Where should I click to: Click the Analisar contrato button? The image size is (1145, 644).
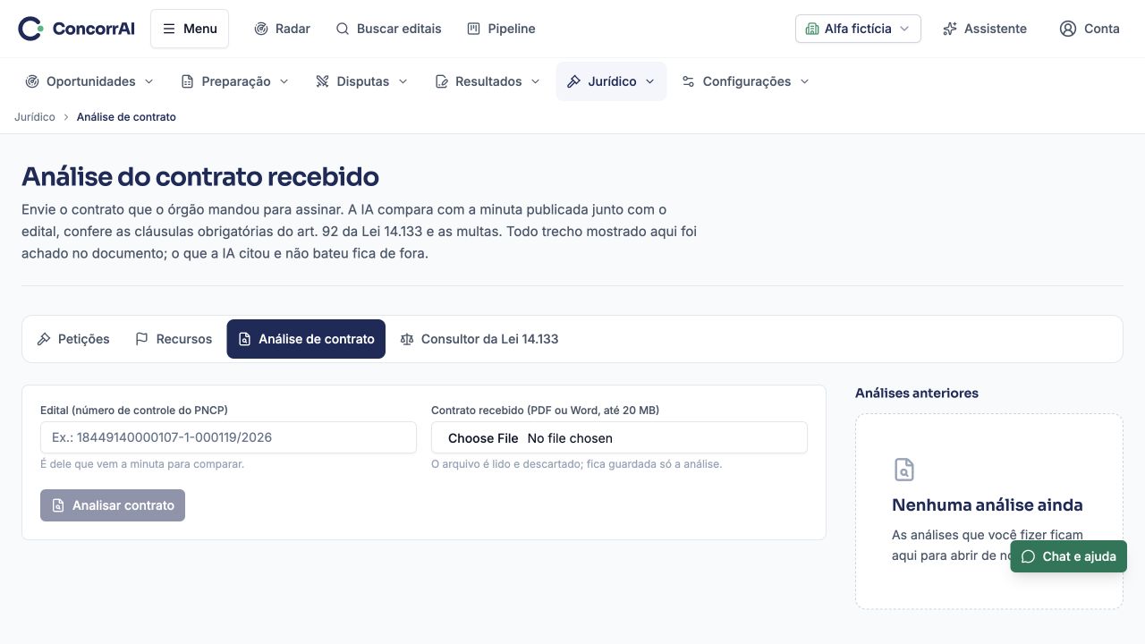click(113, 505)
